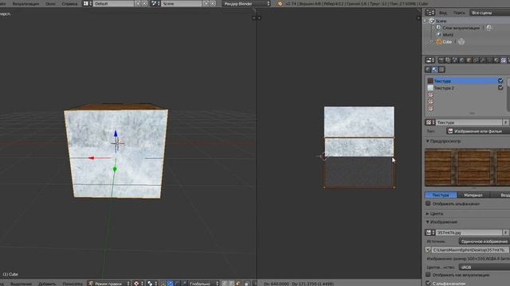The image size is (510, 286).
Task: Switch to Texture properties tab icon
Action: click(503, 60)
